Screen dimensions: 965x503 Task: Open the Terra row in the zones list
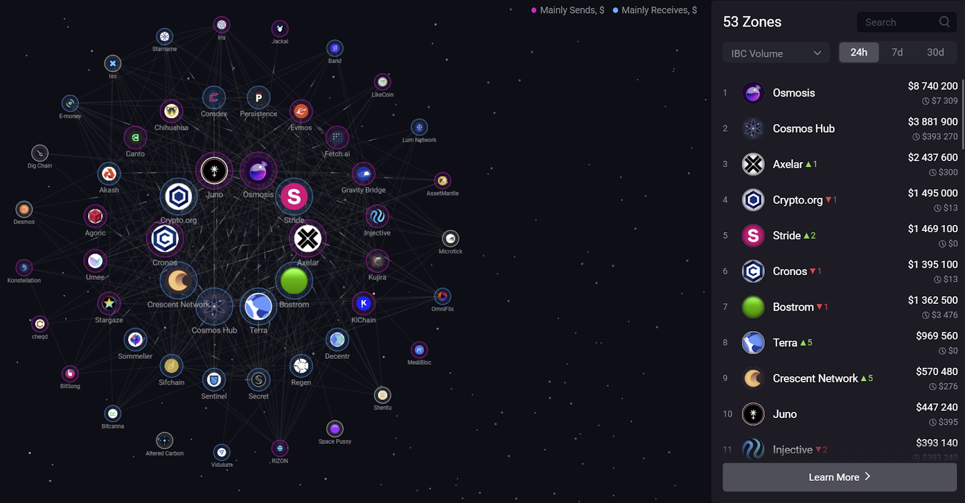(840, 343)
